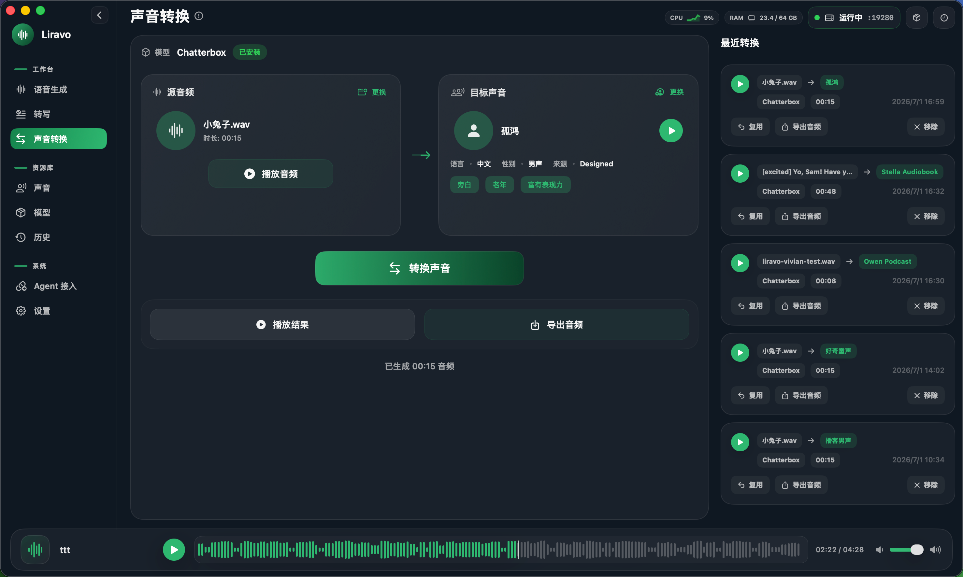Open 模型 in the sidebar

tap(58, 212)
